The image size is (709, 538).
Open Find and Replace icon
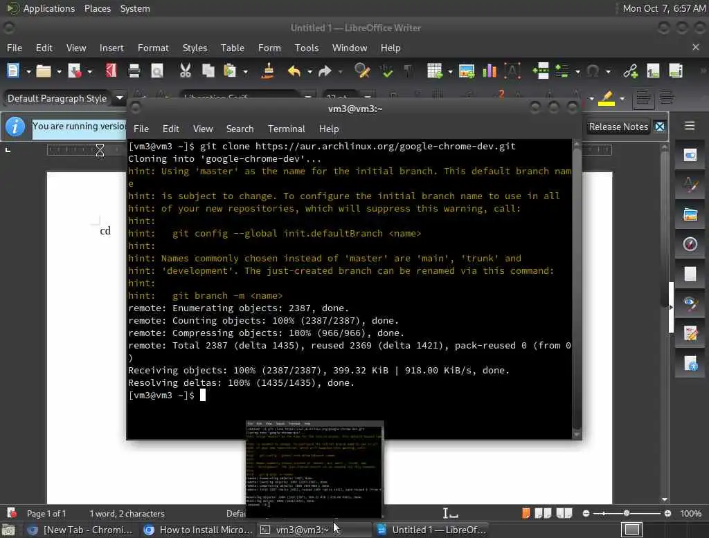[362, 71]
